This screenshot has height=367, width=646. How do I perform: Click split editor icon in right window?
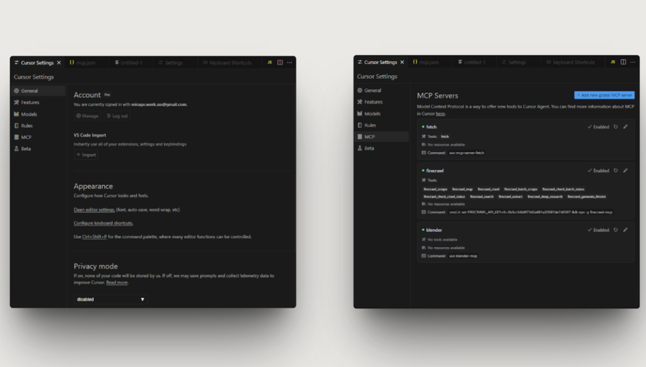[x=624, y=62]
